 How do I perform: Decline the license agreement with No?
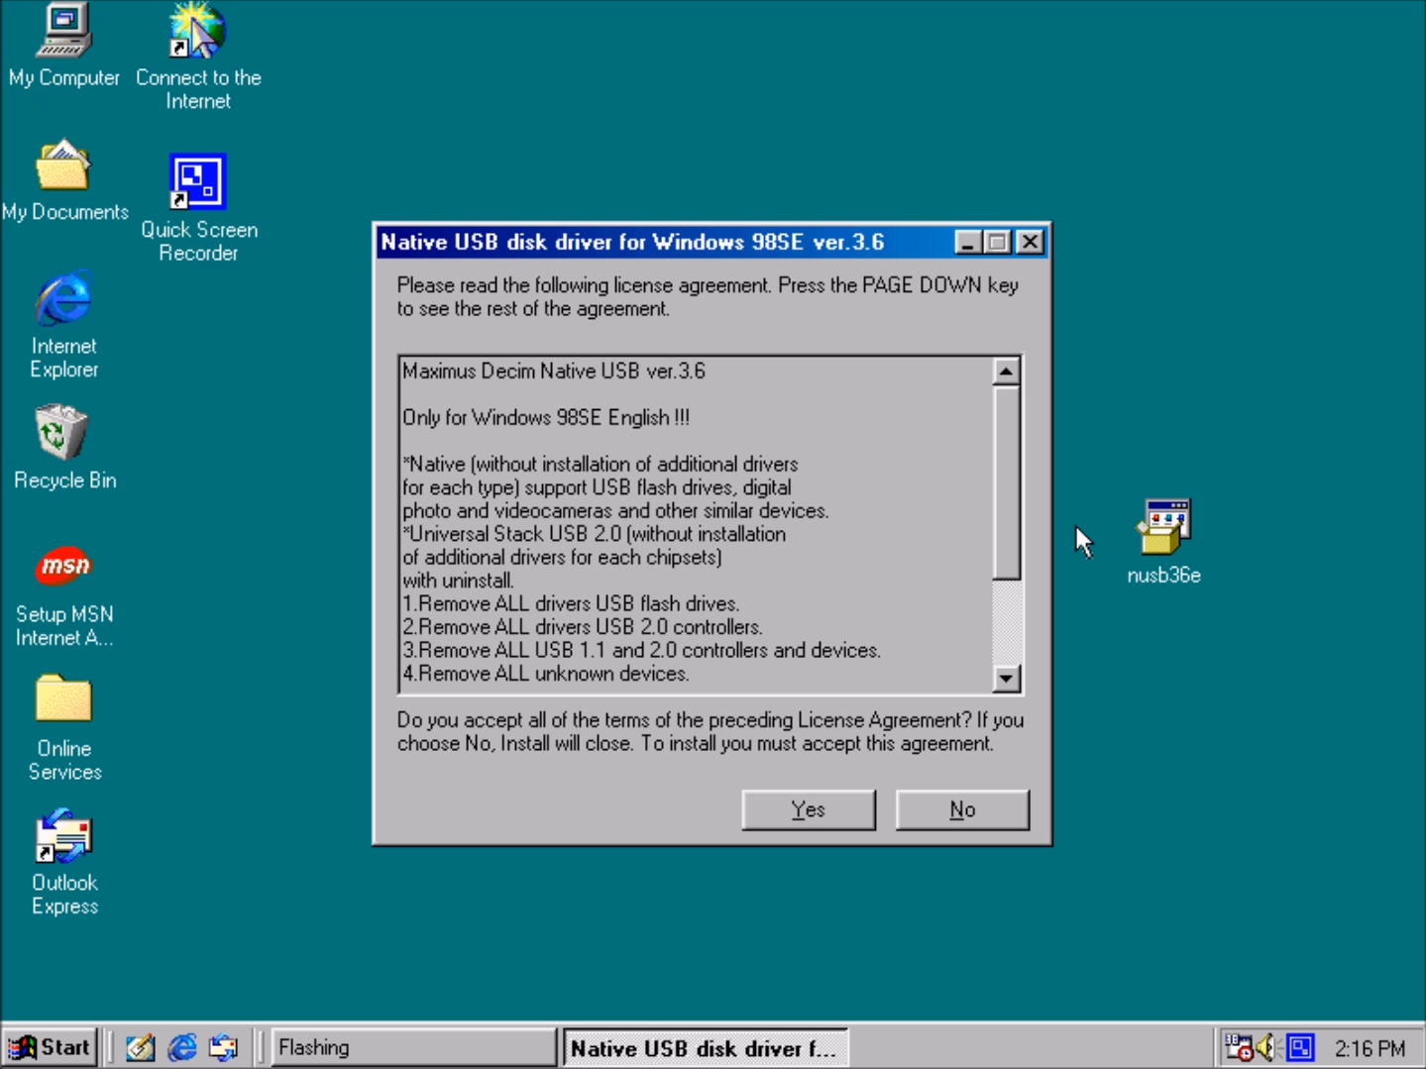962,809
